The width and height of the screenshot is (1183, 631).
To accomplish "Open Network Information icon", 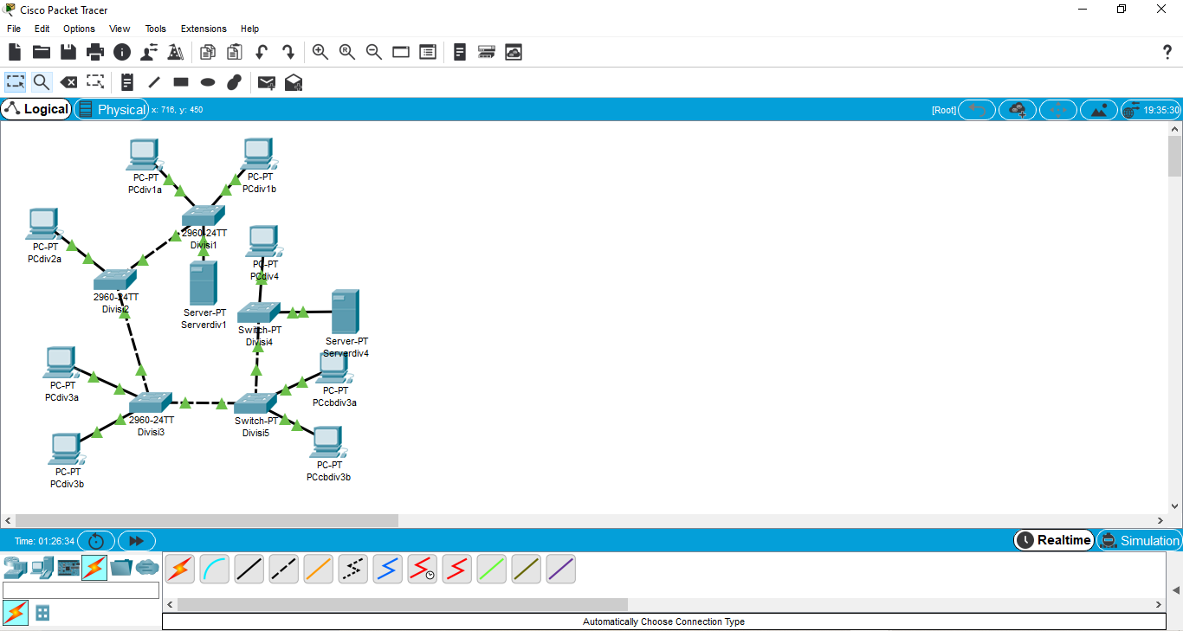I will tap(122, 52).
